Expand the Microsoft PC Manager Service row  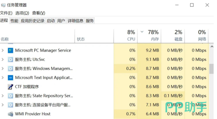click(3, 50)
